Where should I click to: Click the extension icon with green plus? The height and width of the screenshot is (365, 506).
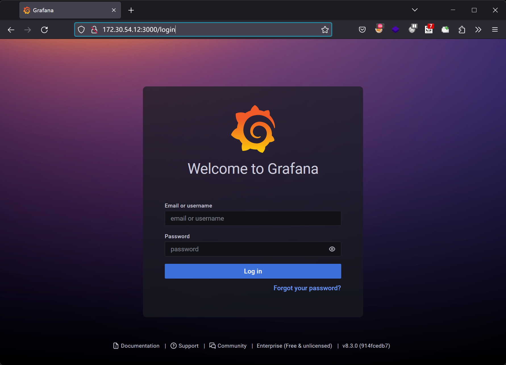[445, 30]
